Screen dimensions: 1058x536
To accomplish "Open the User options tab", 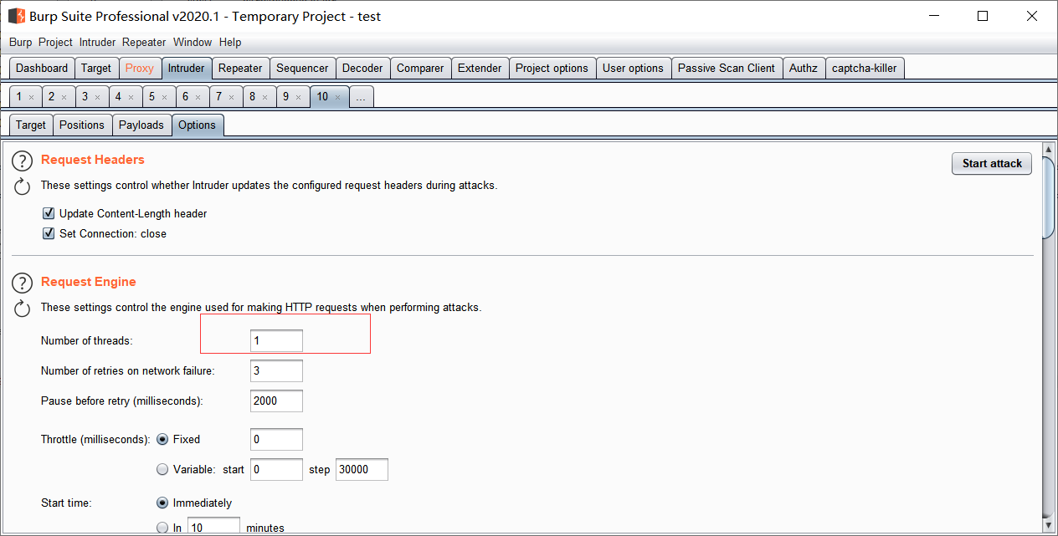I will pos(633,69).
